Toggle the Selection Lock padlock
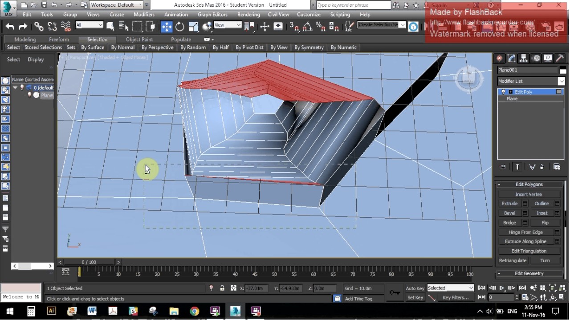Viewport: 570px width, 320px height. pyautogui.click(x=222, y=288)
